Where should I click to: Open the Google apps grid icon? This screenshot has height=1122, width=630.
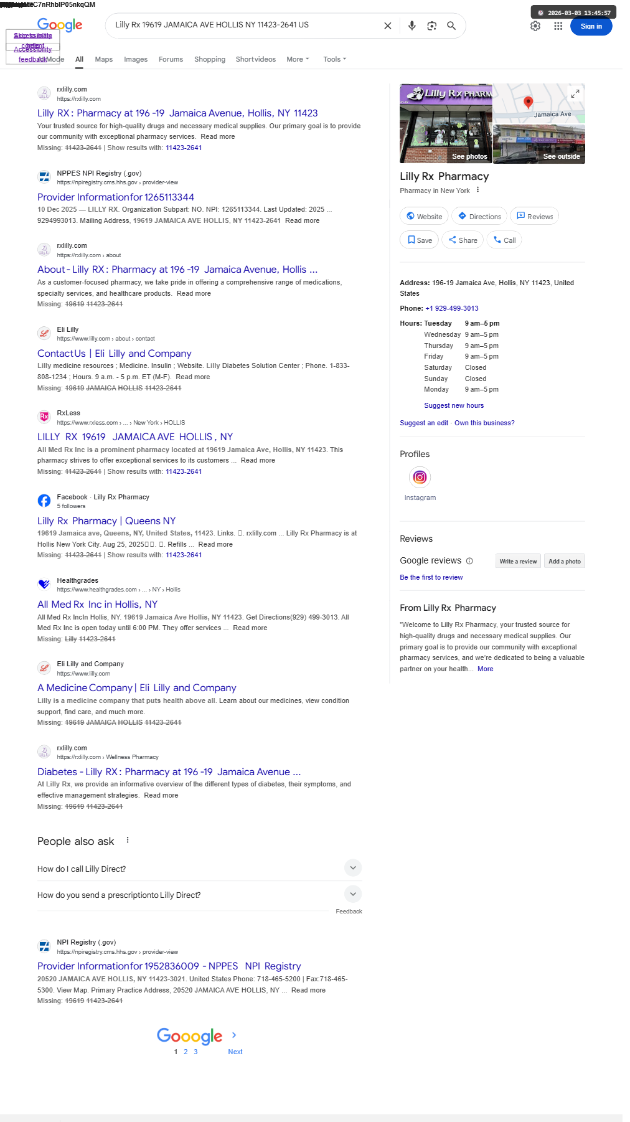pyautogui.click(x=558, y=26)
